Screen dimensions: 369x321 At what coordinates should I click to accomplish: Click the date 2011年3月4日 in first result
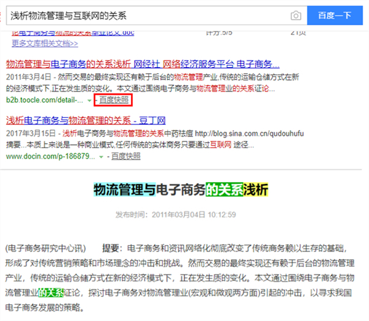(28, 77)
